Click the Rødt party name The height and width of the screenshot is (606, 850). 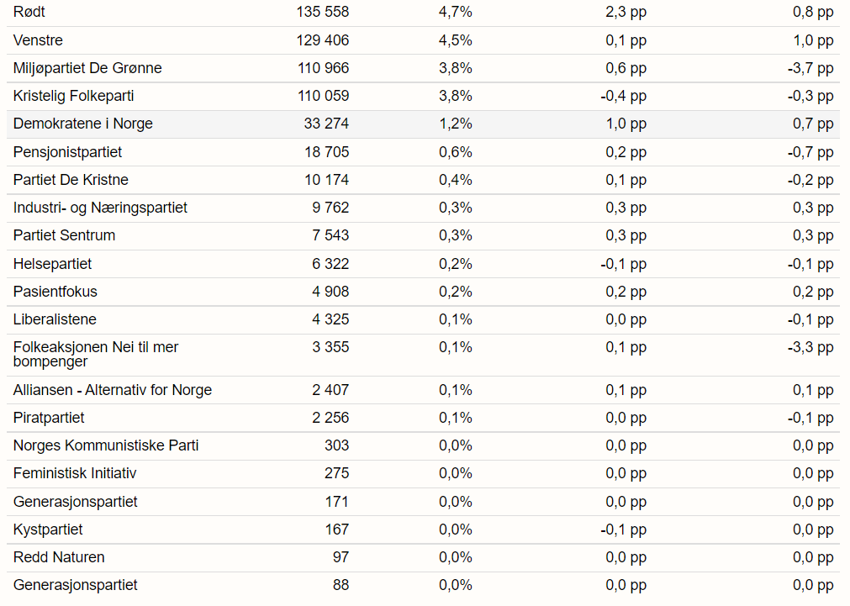pyautogui.click(x=29, y=13)
